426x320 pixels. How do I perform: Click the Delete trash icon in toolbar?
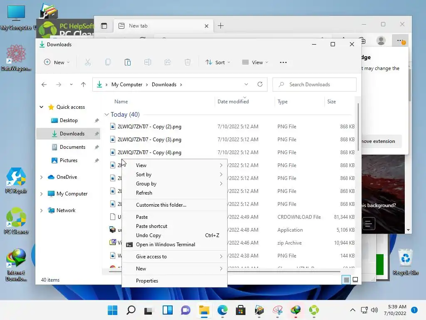tap(188, 62)
